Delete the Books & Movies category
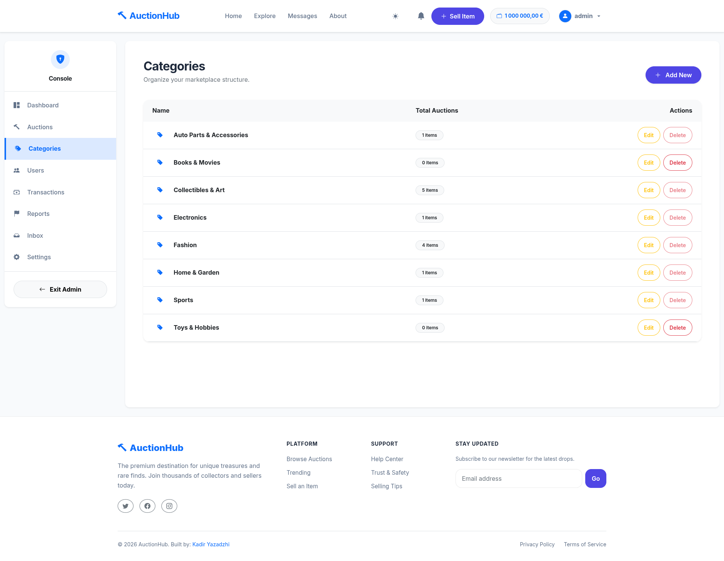The width and height of the screenshot is (724, 561). pyautogui.click(x=678, y=163)
